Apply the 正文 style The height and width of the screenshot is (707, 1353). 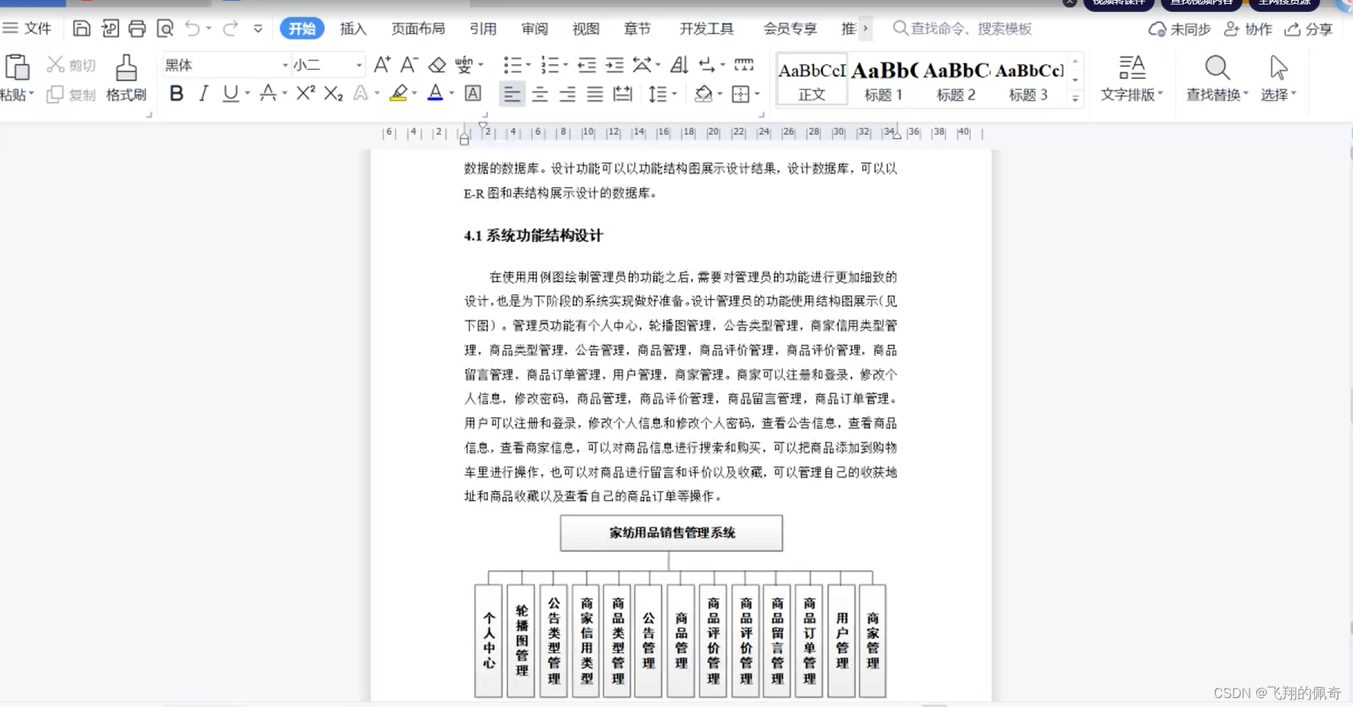(812, 78)
